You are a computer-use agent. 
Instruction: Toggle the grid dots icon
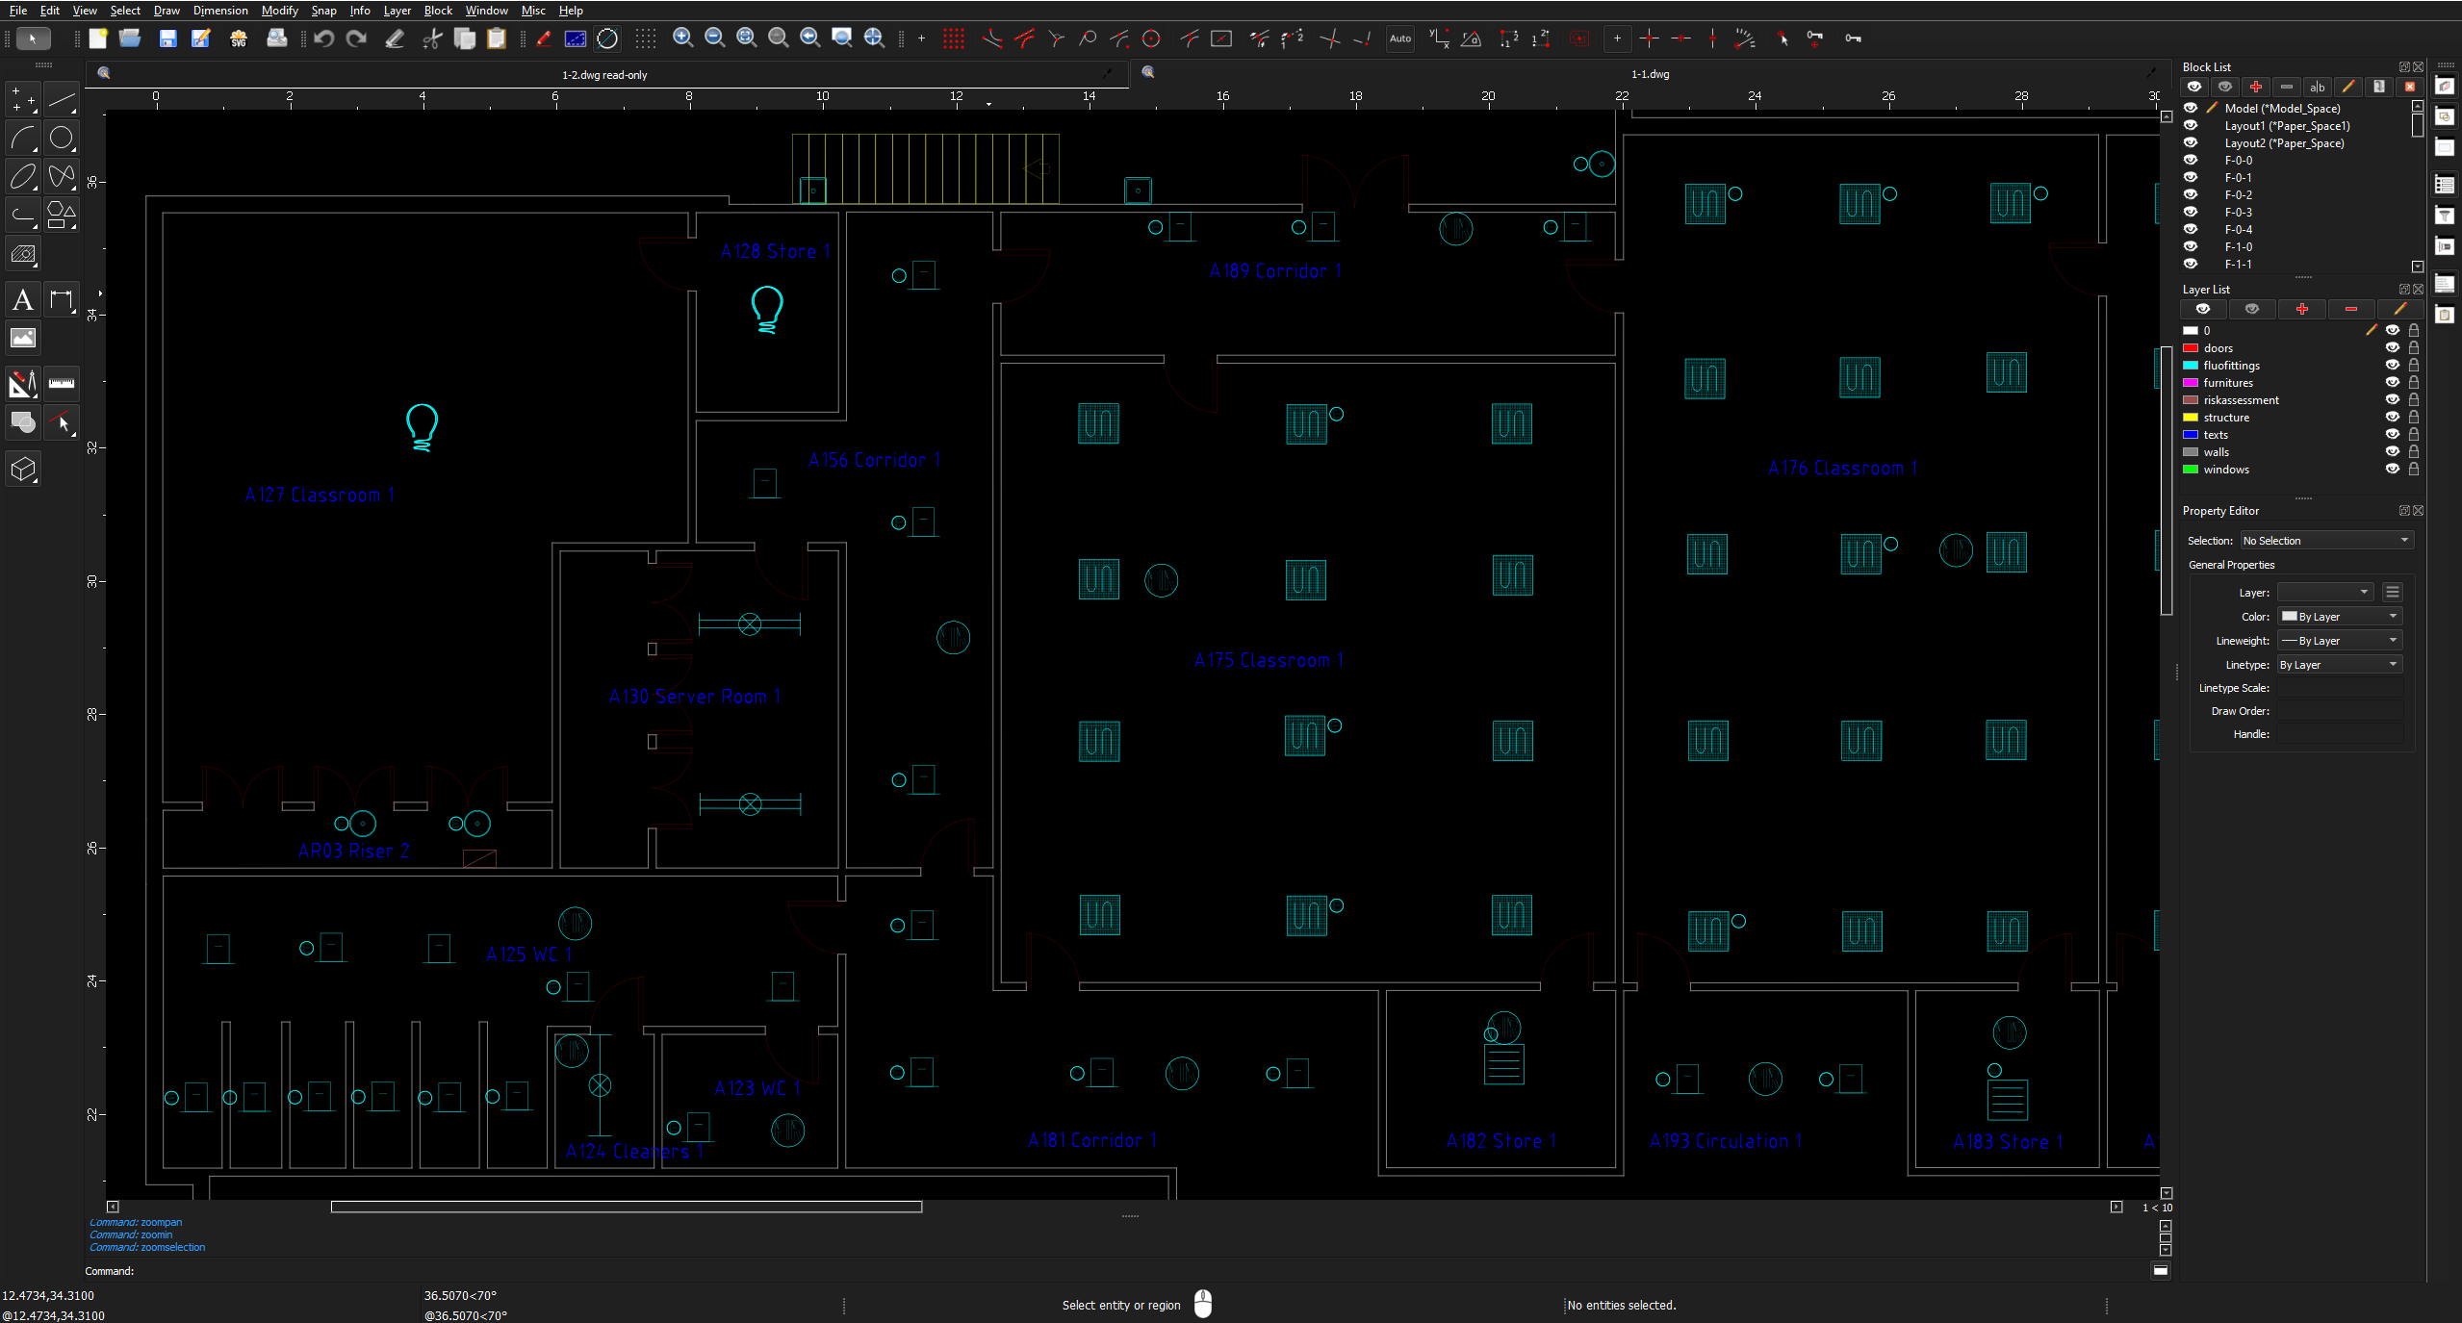646,38
